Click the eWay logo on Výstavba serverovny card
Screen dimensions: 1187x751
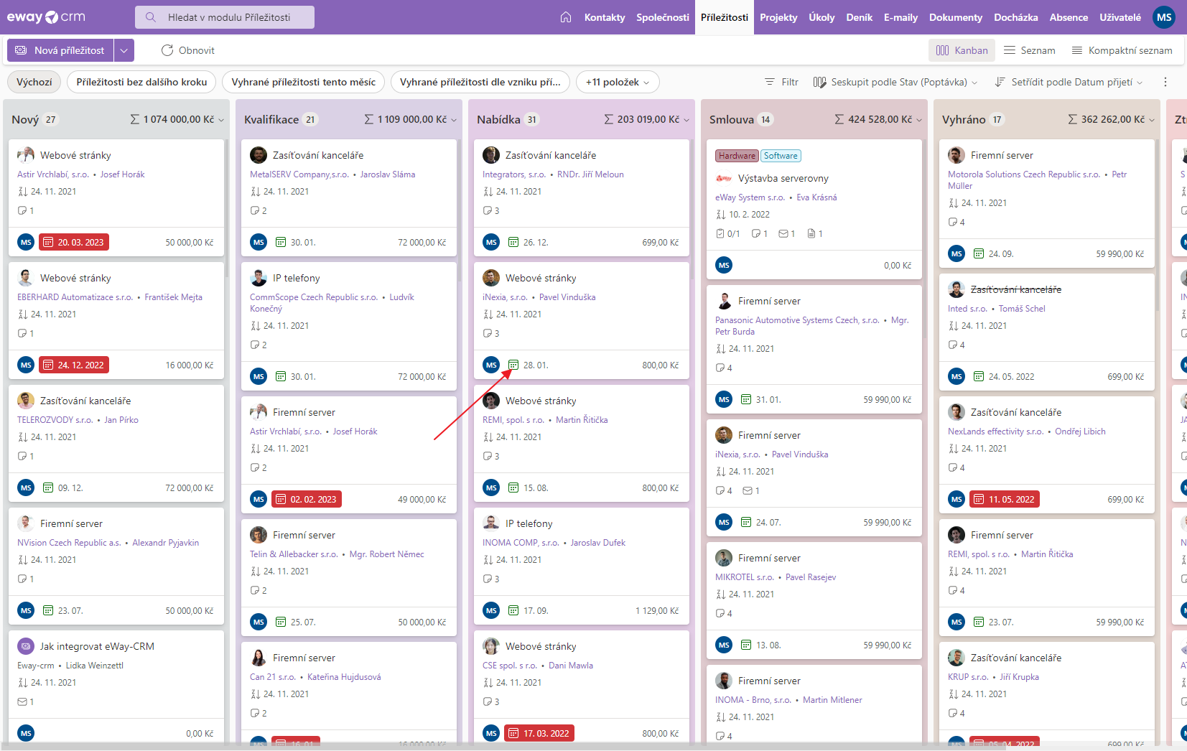tap(724, 178)
